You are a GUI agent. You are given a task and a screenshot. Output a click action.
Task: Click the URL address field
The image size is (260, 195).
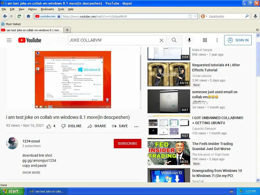(x=124, y=17)
